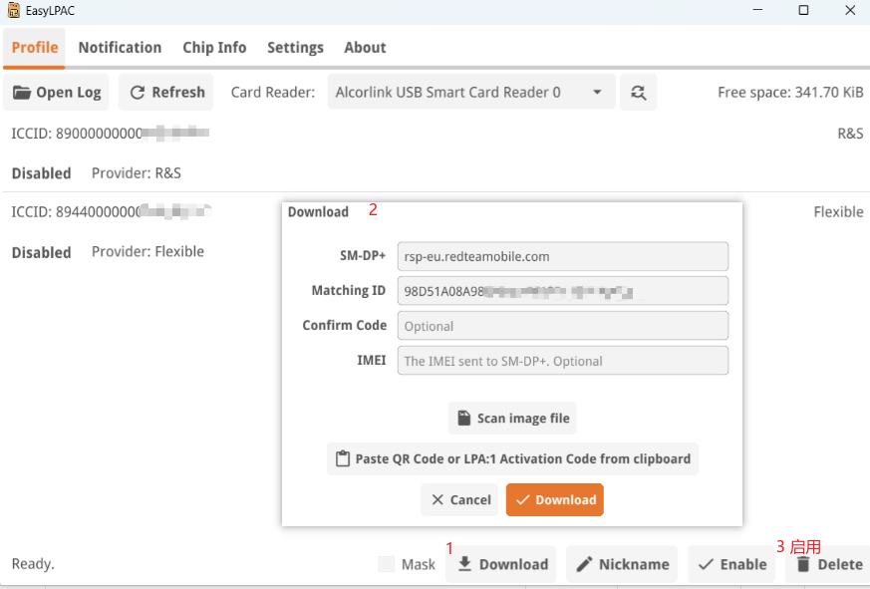Screen dimensions: 870x589
Task: Click the SM-DP+ address field
Action: point(563,256)
